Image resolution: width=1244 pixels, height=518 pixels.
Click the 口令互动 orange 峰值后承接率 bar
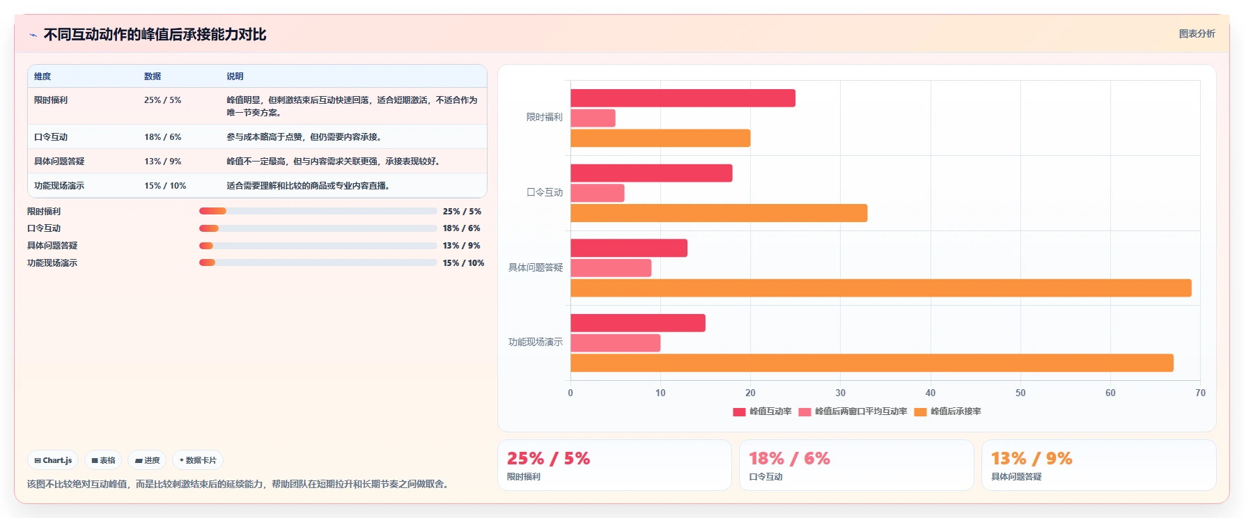point(719,213)
